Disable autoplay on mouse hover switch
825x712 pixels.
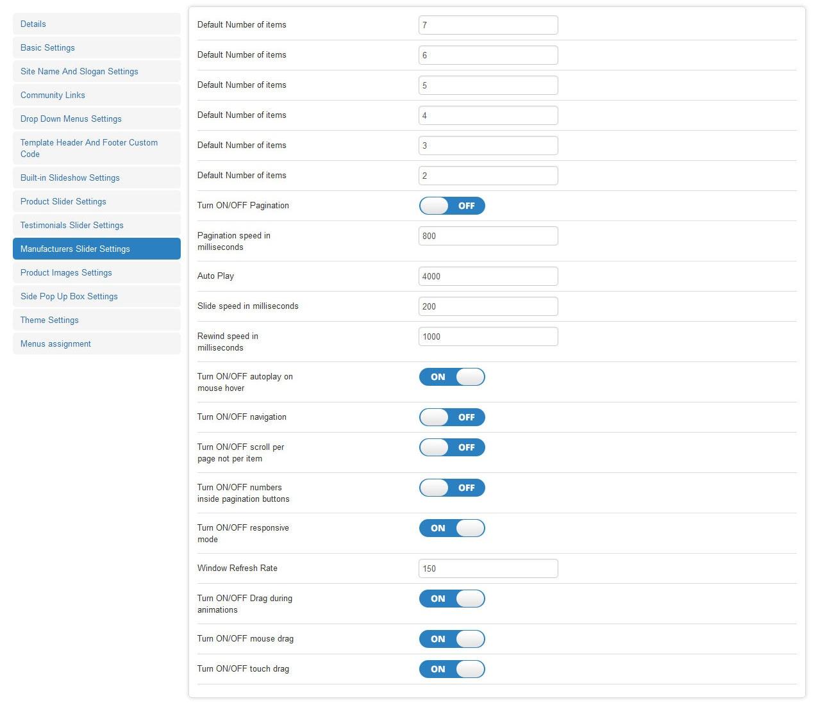(452, 377)
